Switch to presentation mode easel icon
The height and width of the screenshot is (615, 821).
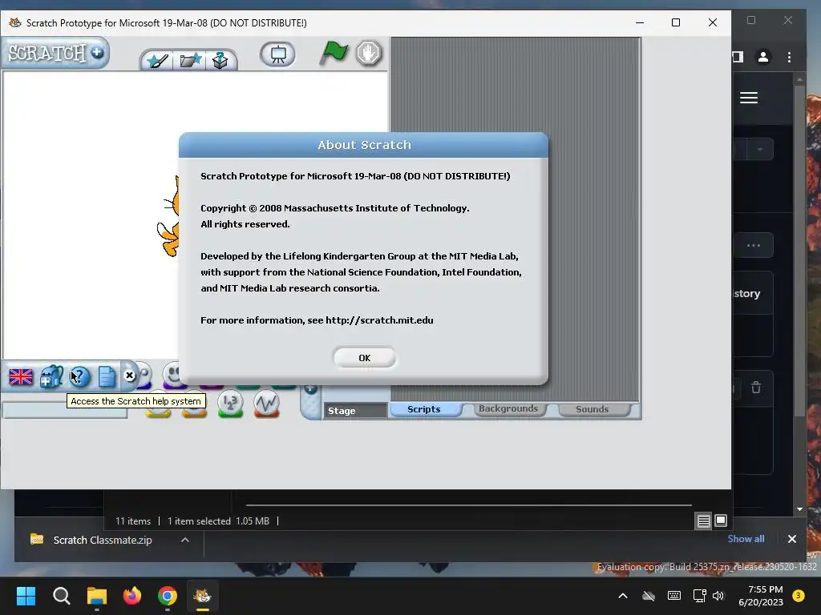(x=277, y=54)
